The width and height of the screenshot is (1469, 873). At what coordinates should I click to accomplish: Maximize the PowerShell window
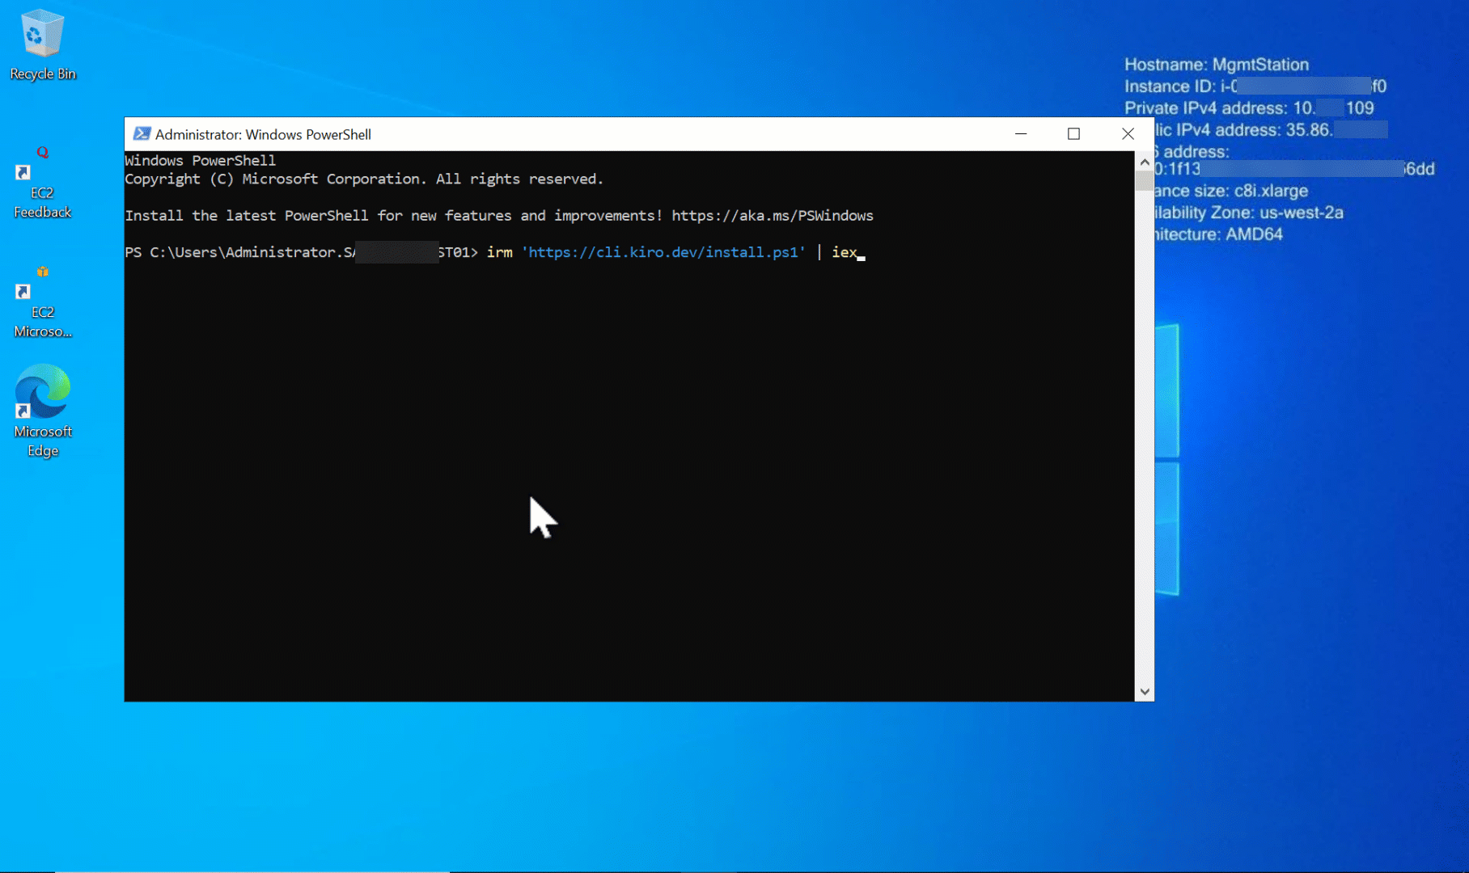(x=1073, y=134)
